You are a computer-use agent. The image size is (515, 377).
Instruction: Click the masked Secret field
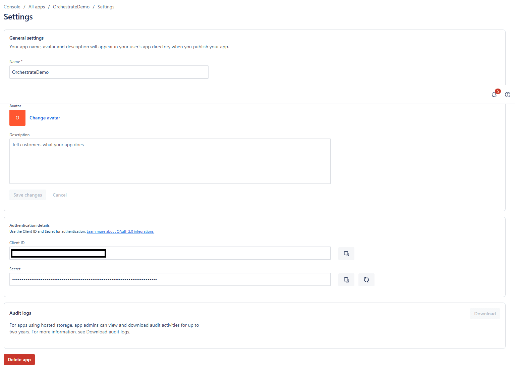tap(170, 279)
